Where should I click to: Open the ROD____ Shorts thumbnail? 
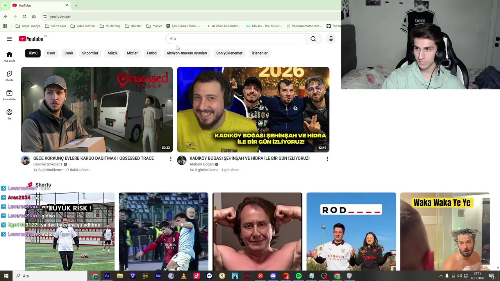tap(351, 231)
